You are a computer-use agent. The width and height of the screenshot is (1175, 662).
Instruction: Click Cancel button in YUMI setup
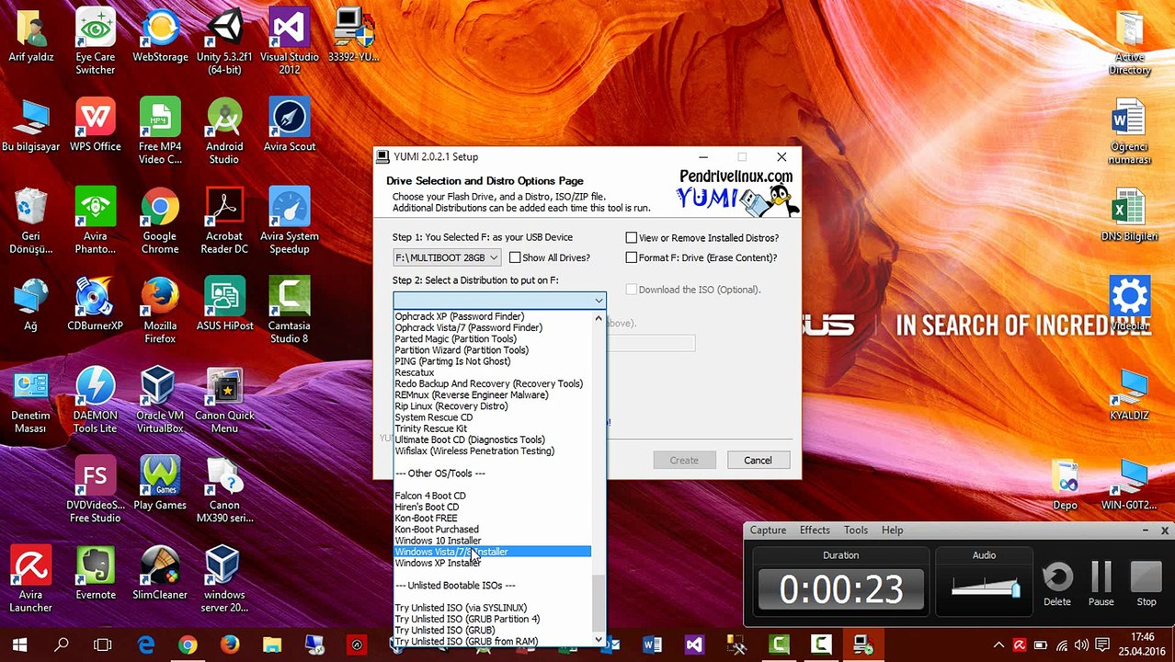pos(758,460)
